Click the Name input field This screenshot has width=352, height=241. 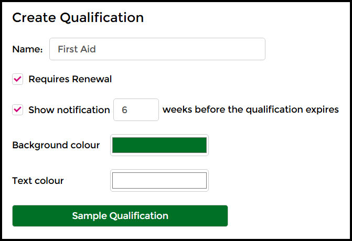[x=157, y=49]
